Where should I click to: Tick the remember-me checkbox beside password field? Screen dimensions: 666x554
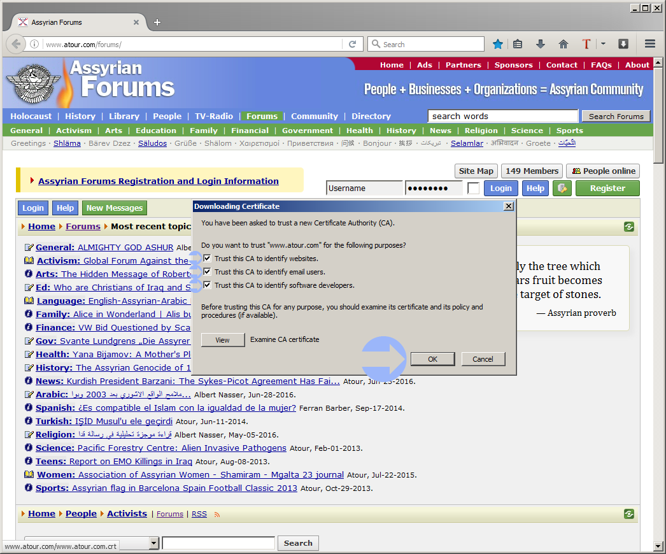[473, 188]
